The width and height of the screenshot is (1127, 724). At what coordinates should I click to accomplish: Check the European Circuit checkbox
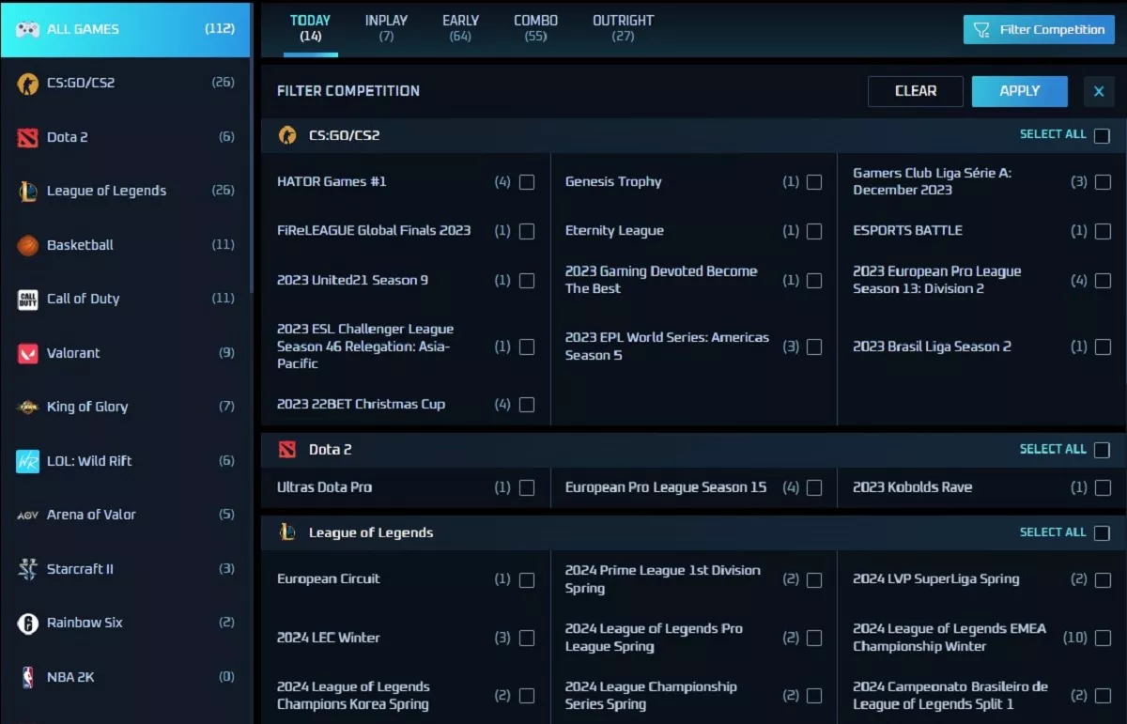click(527, 579)
